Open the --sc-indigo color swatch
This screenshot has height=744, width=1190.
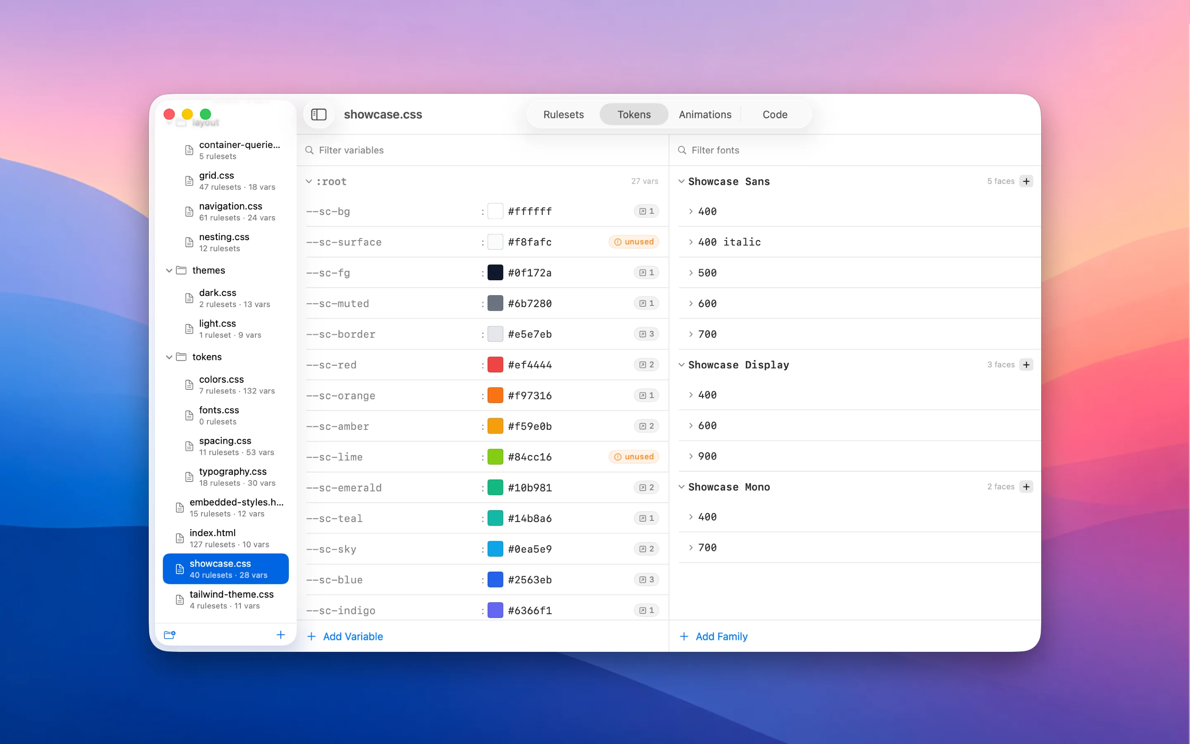tap(495, 610)
